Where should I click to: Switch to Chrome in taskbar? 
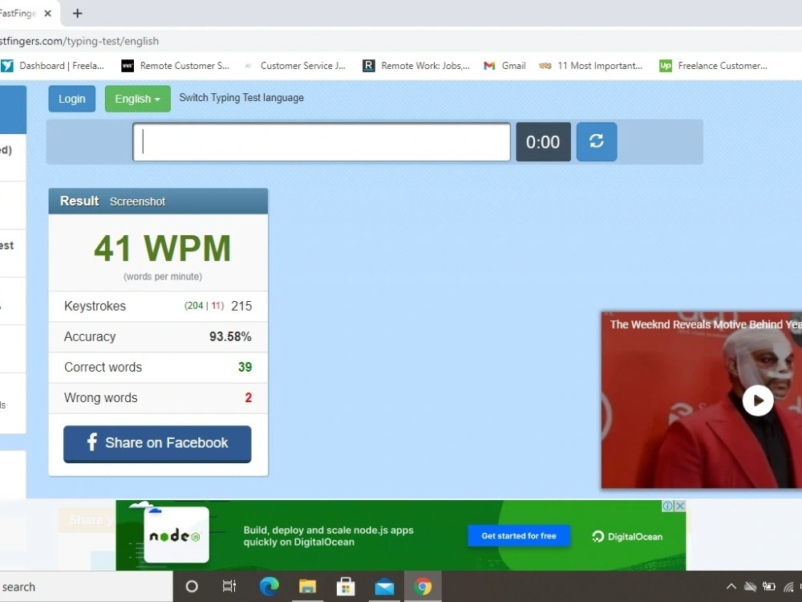click(423, 587)
